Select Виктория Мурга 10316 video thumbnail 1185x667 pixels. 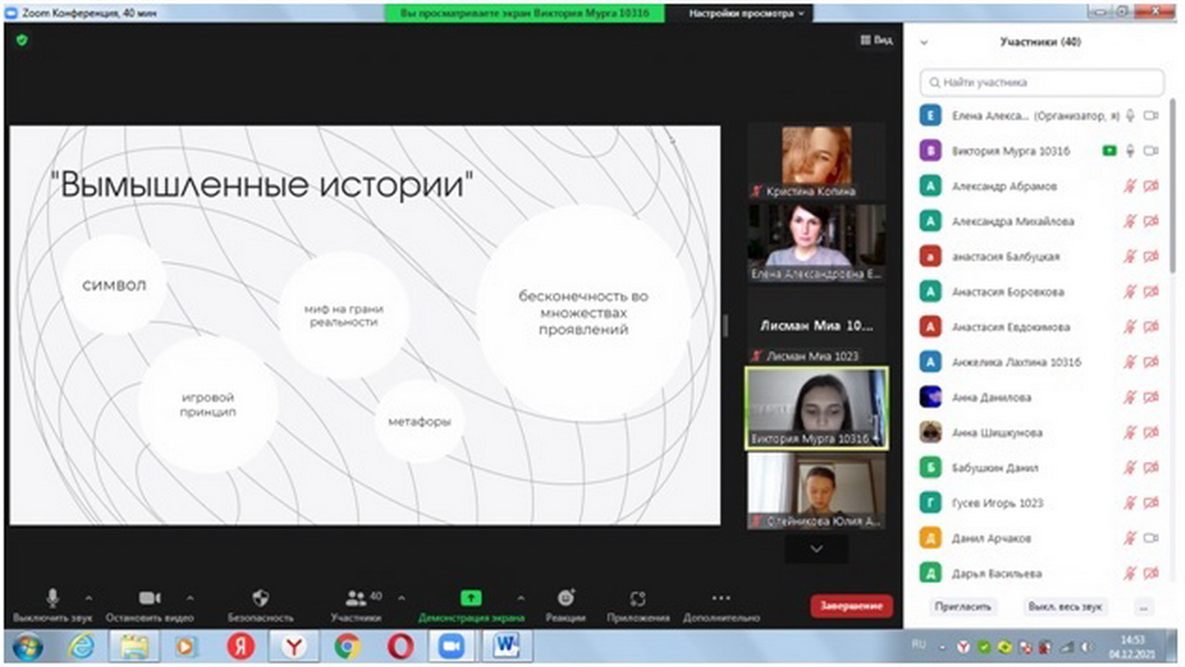[x=816, y=409]
